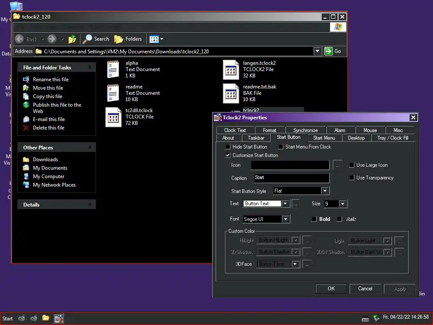This screenshot has width=433, height=325.
Task: Expand the Details panel
Action: point(90,204)
